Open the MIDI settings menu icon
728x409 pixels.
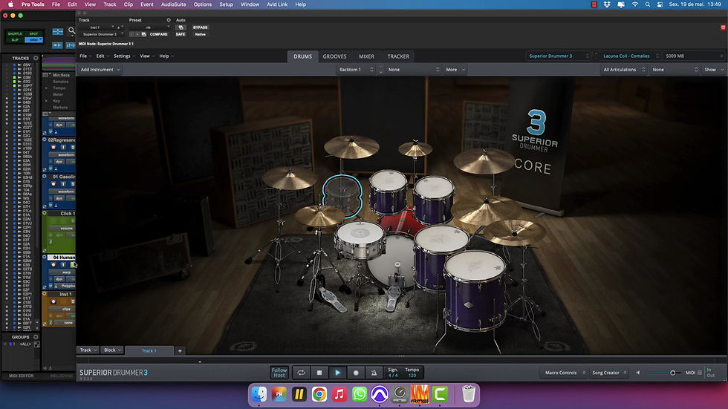[700, 373]
